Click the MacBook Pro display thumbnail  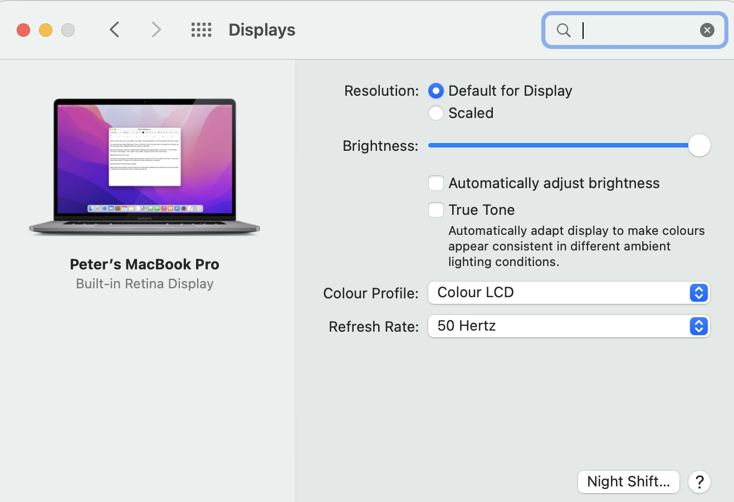[145, 166]
